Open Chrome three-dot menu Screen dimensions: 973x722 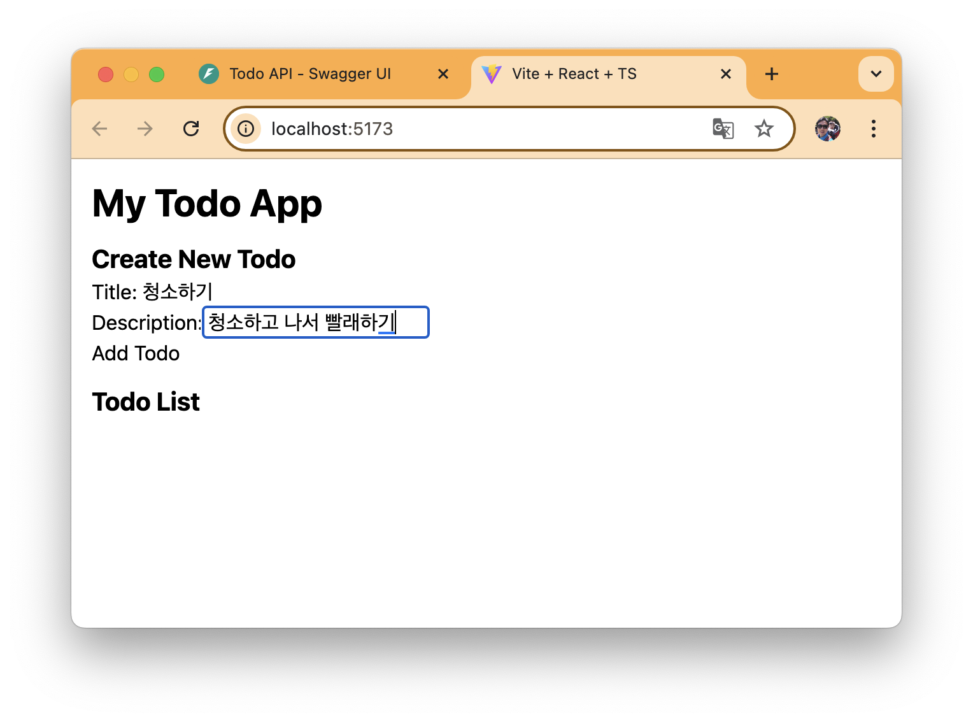(x=874, y=129)
